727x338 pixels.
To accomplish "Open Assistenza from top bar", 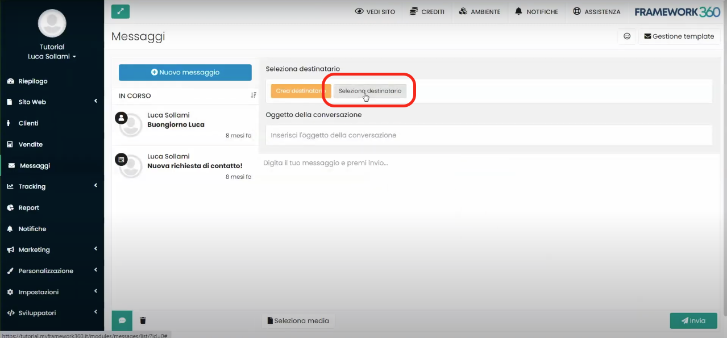I will click(x=596, y=12).
